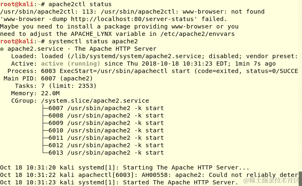Click the apache2.service status dot
The height and width of the screenshot is (186, 302).
tap(2, 49)
